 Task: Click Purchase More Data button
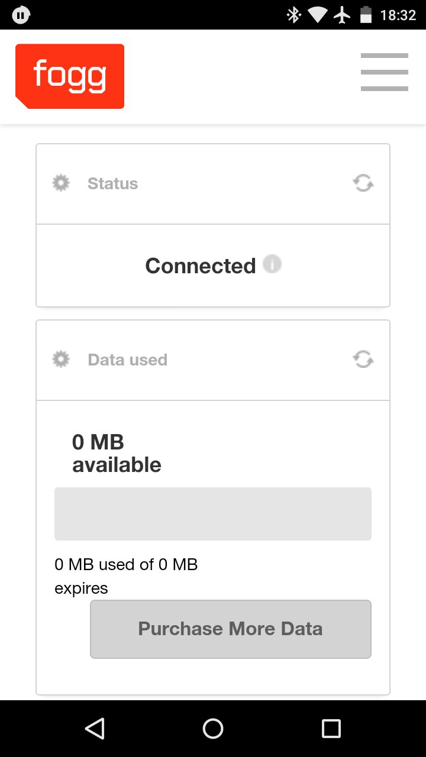point(231,629)
